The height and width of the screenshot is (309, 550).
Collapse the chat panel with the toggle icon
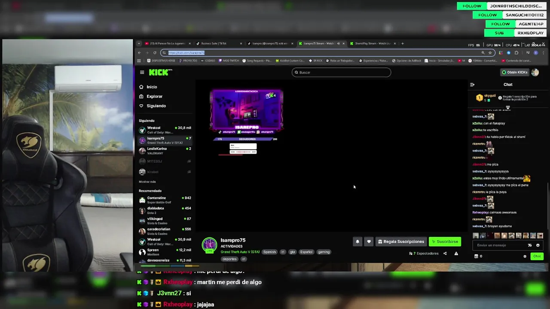click(x=472, y=85)
